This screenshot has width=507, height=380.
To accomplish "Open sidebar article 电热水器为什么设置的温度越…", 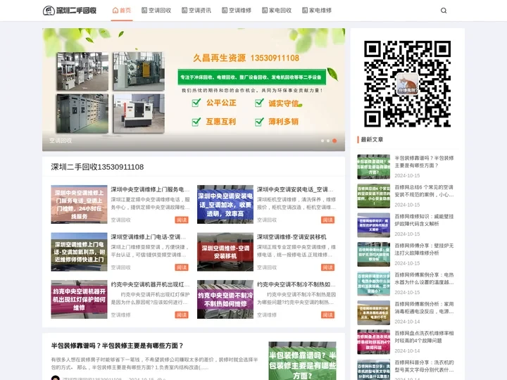I will [424, 279].
